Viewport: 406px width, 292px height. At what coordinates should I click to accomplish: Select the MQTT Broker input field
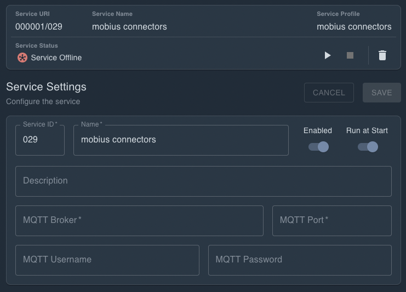tap(139, 221)
